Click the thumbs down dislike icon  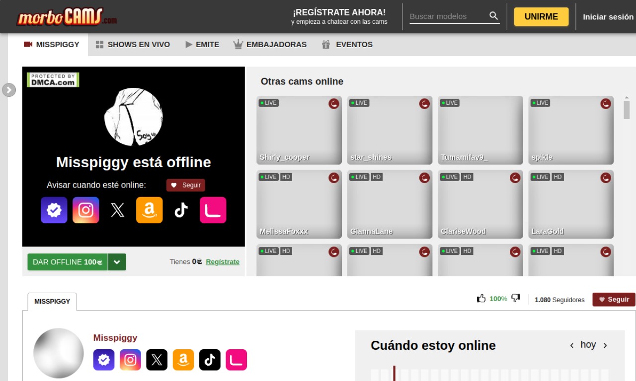click(x=516, y=298)
